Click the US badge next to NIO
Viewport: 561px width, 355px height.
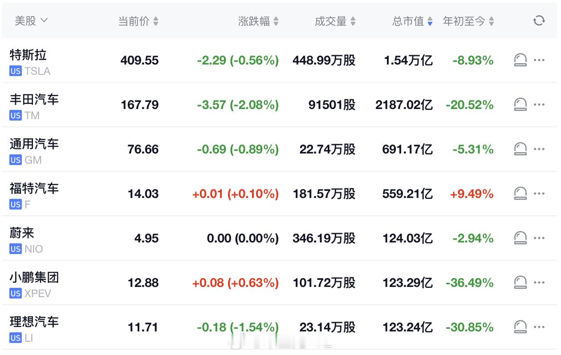tap(16, 249)
